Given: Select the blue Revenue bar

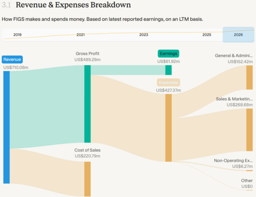Looking at the screenshot, I should (7, 127).
